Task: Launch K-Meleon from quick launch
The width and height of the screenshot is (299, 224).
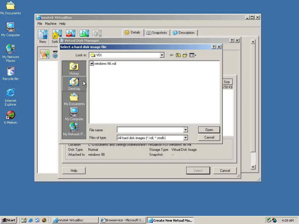Action: click(44, 220)
